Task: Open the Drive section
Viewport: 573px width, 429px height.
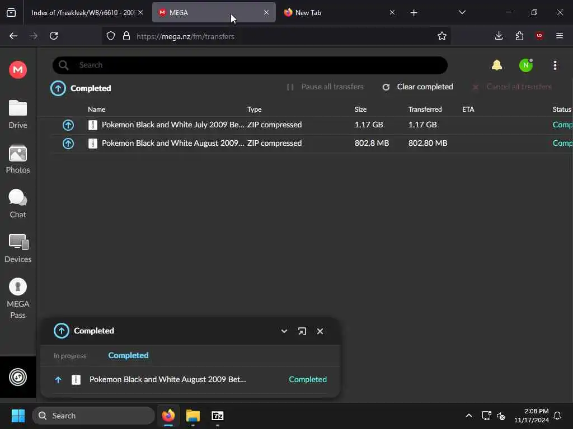Action: point(17,114)
